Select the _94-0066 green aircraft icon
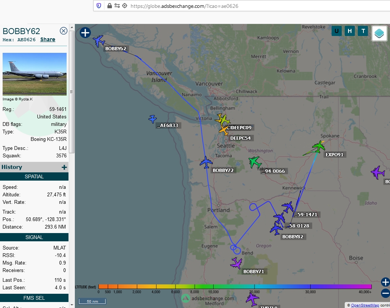The height and width of the screenshot is (308, 390). click(255, 162)
